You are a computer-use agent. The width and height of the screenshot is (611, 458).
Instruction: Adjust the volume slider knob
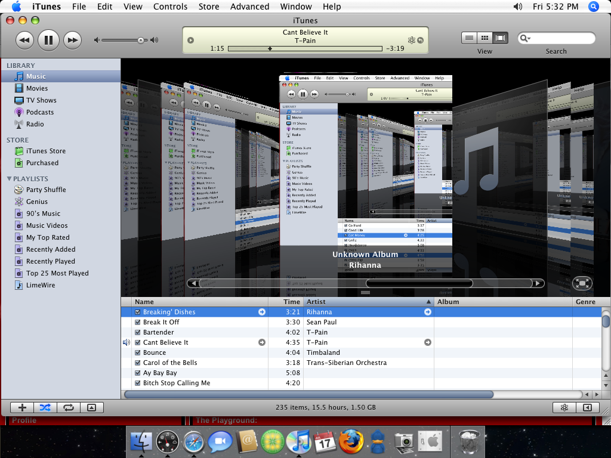tap(141, 40)
